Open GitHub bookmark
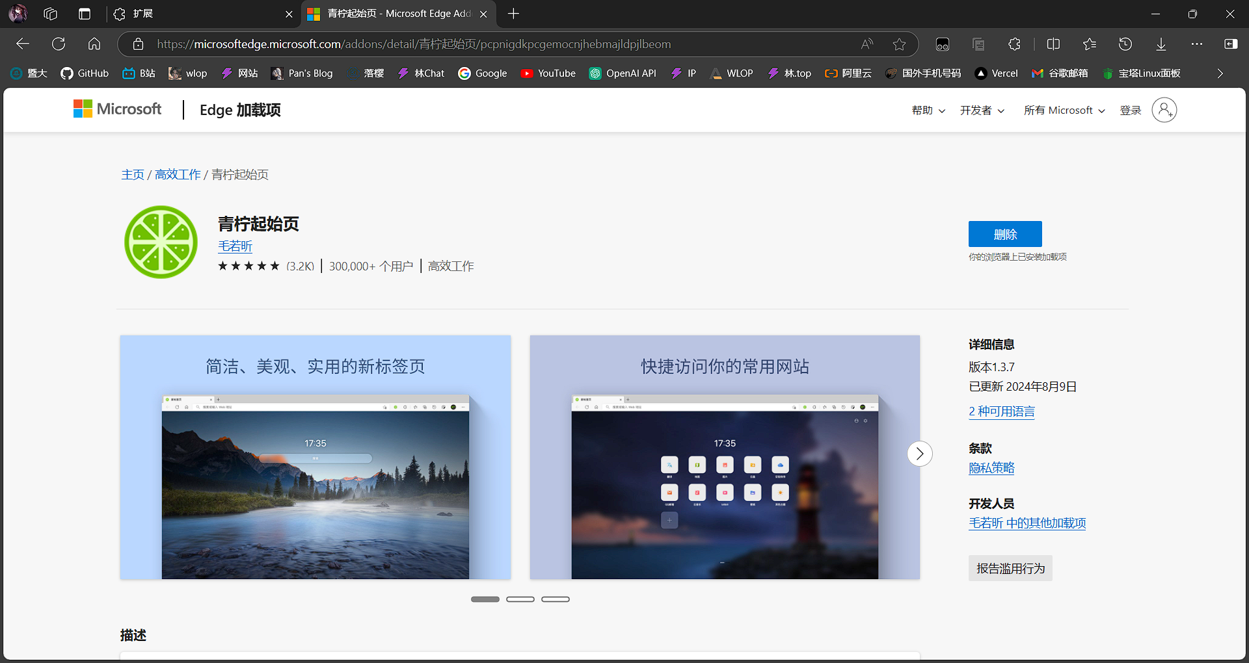Screen dimensions: 1249x663 85,73
